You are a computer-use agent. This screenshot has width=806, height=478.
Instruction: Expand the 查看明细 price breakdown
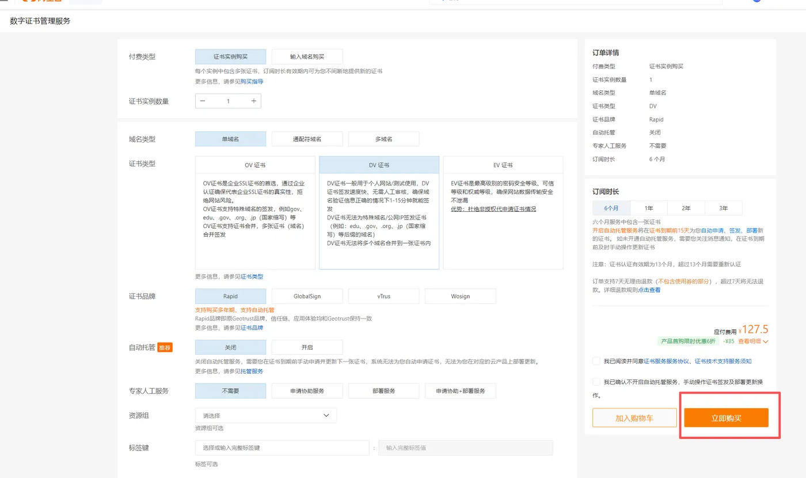754,341
